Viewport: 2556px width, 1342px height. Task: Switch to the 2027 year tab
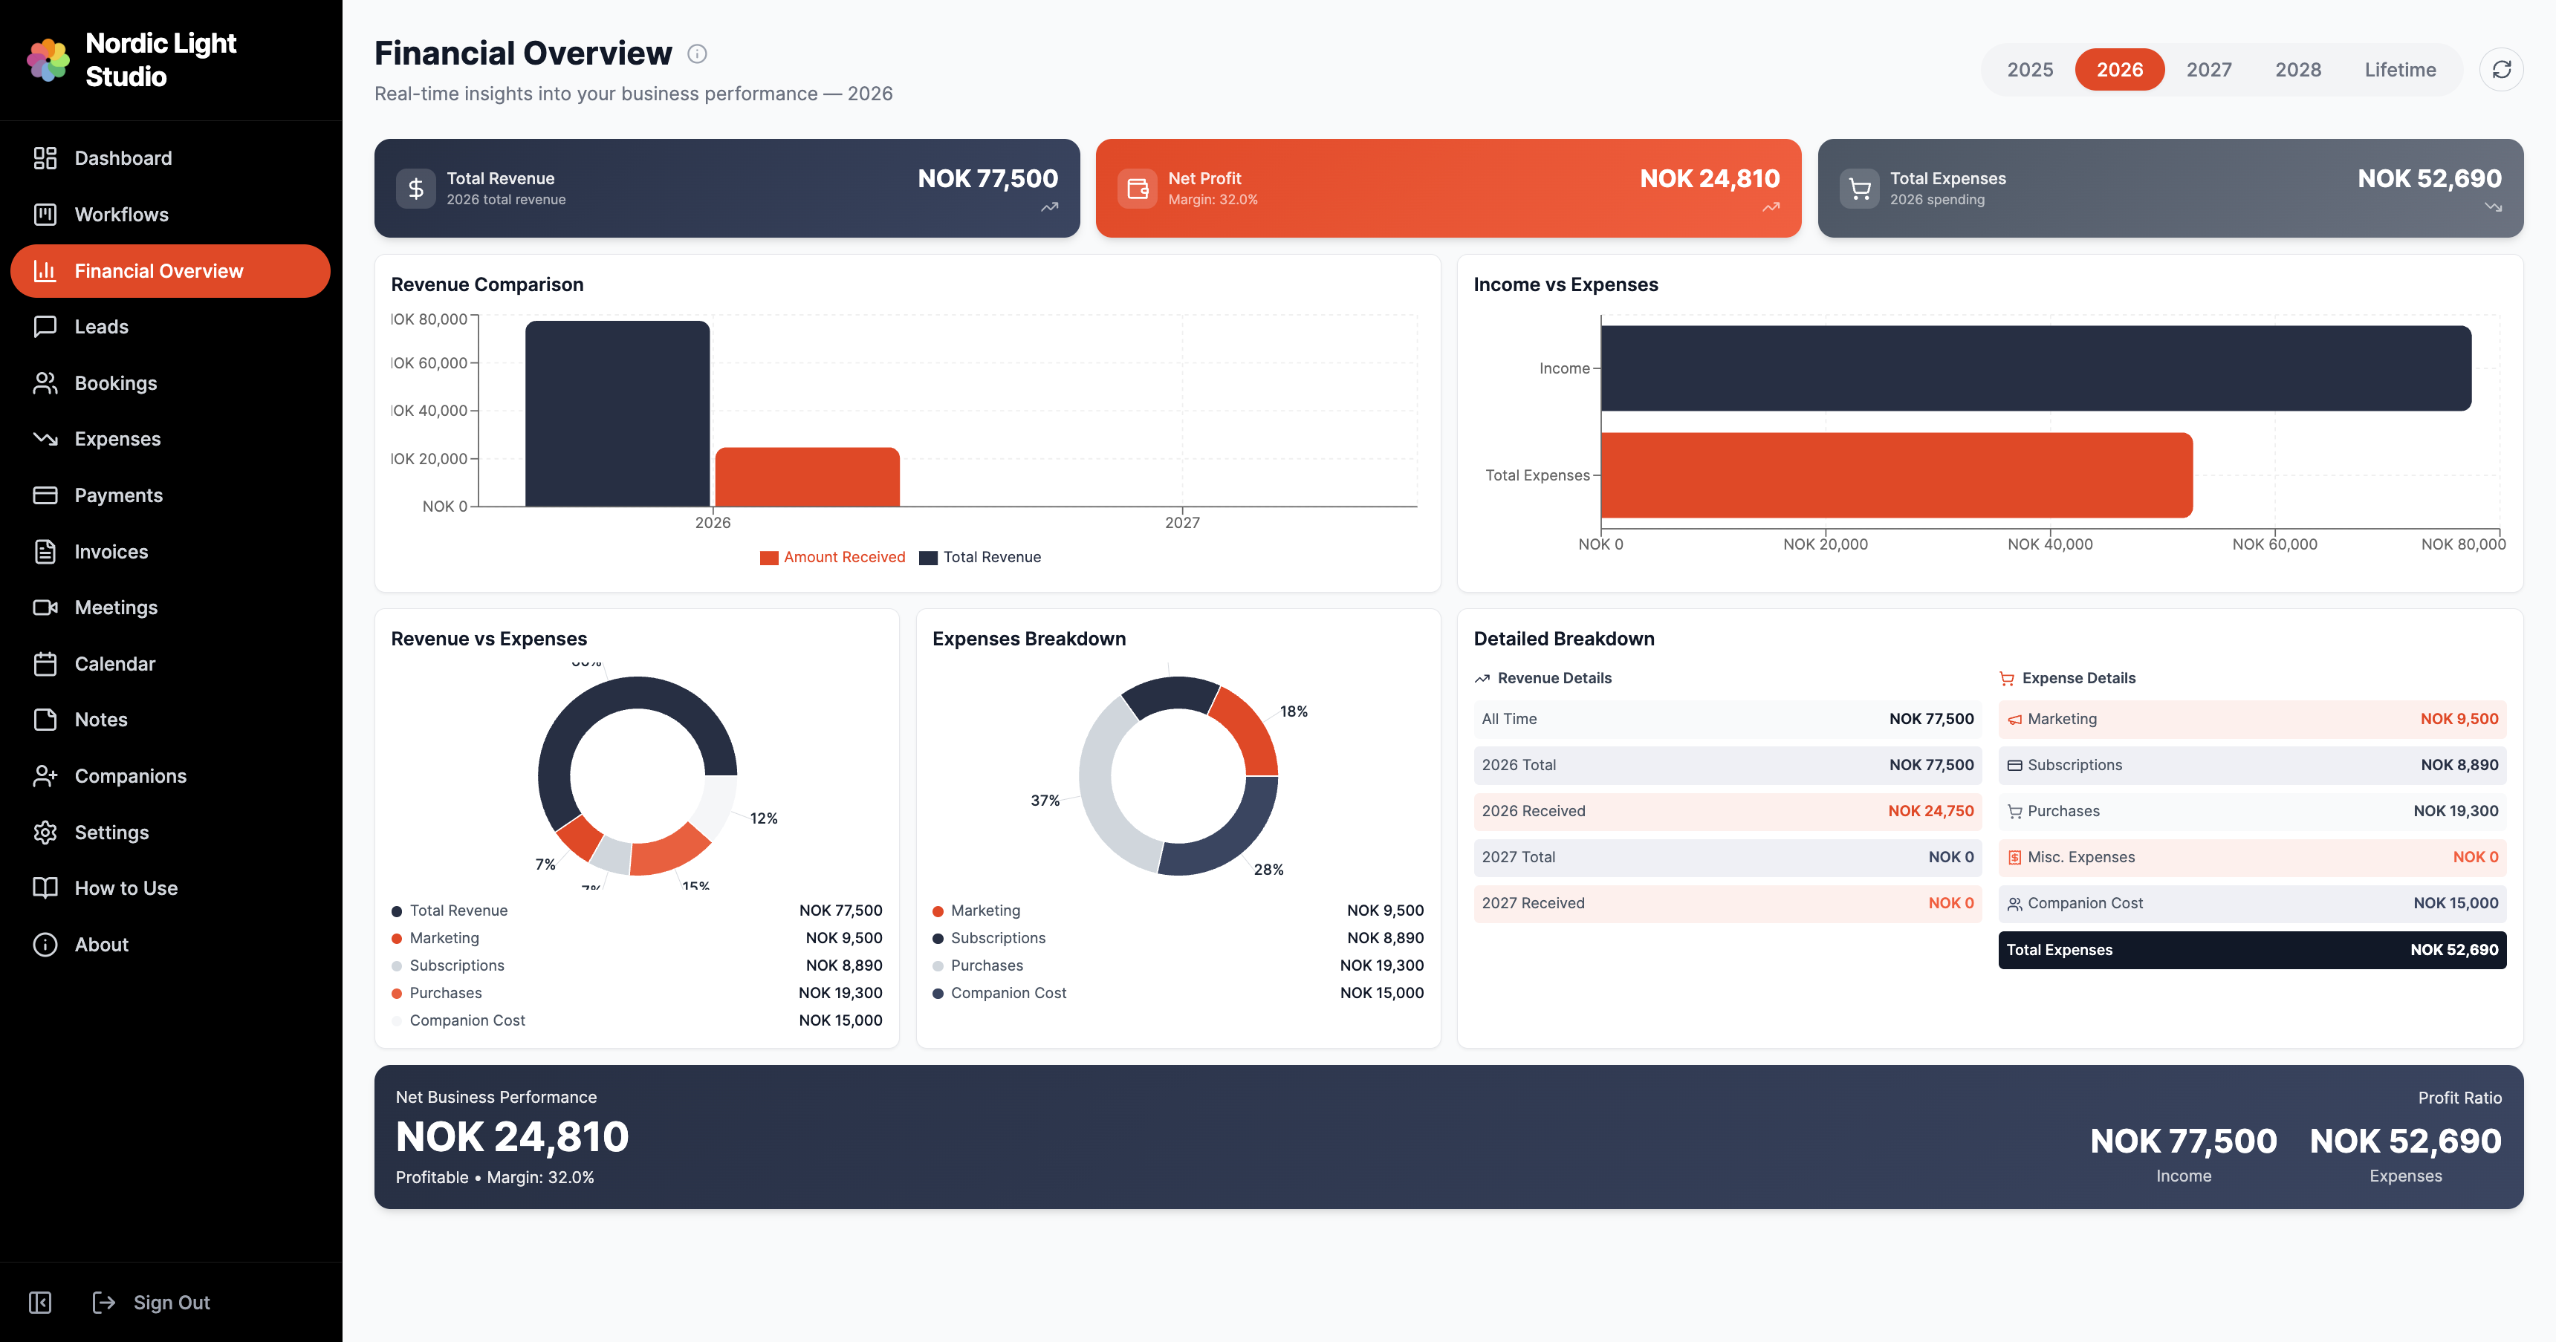pos(2210,69)
